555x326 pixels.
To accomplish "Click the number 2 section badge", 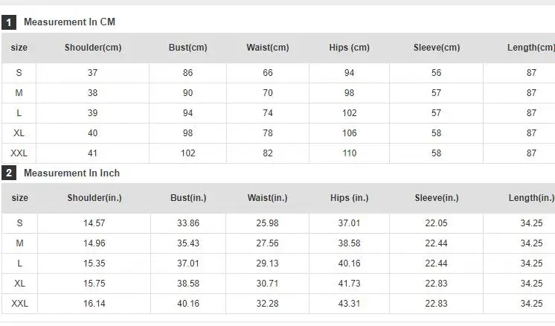I will click(9, 173).
